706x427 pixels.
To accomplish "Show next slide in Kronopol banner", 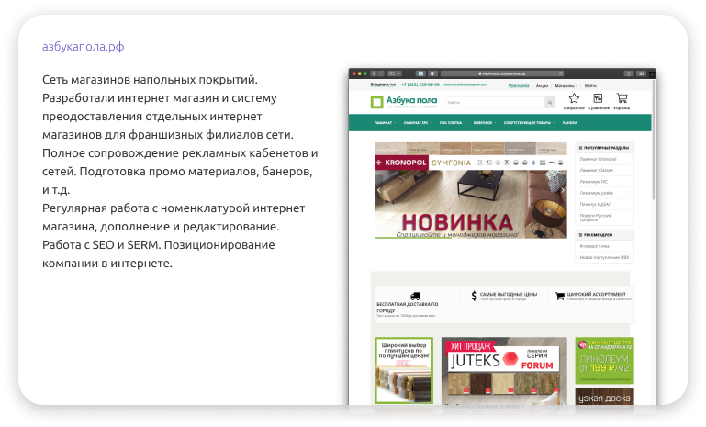I will 563,190.
